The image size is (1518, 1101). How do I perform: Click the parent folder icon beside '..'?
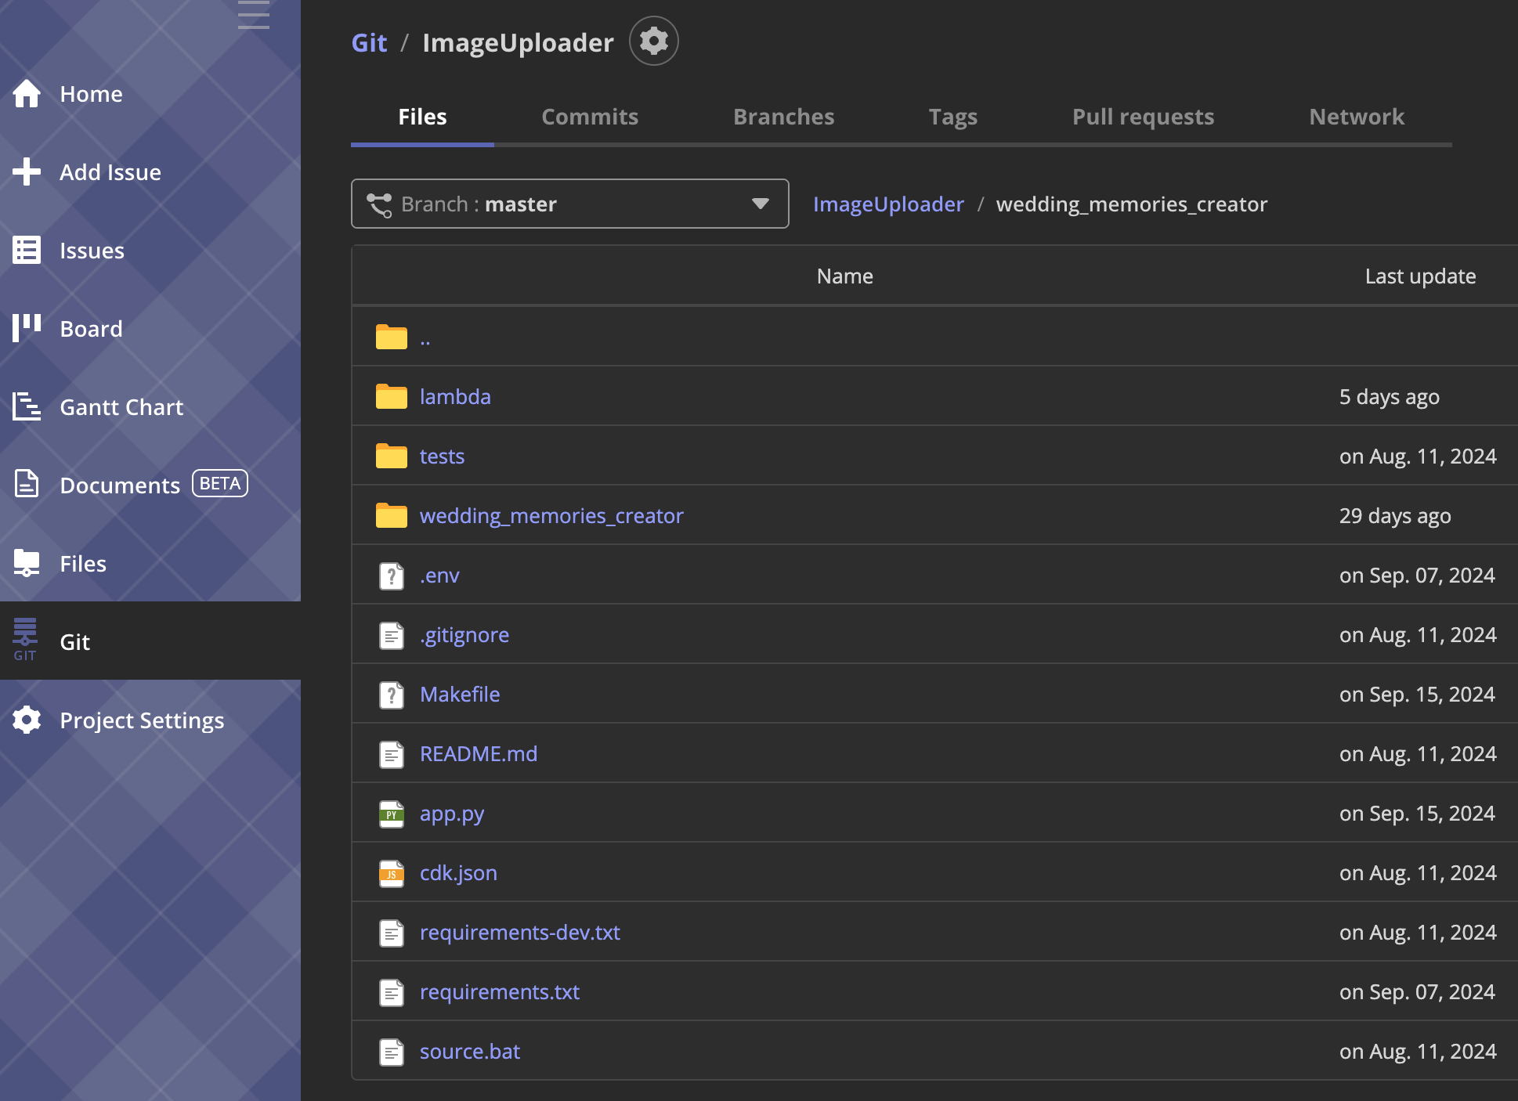coord(392,337)
